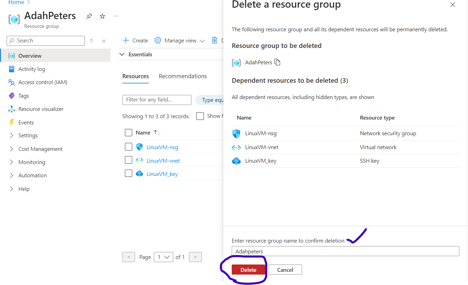Click the red Delete button
The width and height of the screenshot is (468, 285).
point(248,270)
